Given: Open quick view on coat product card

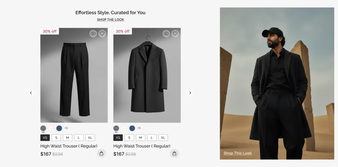Looking at the screenshot, I should pyautogui.click(x=166, y=33).
